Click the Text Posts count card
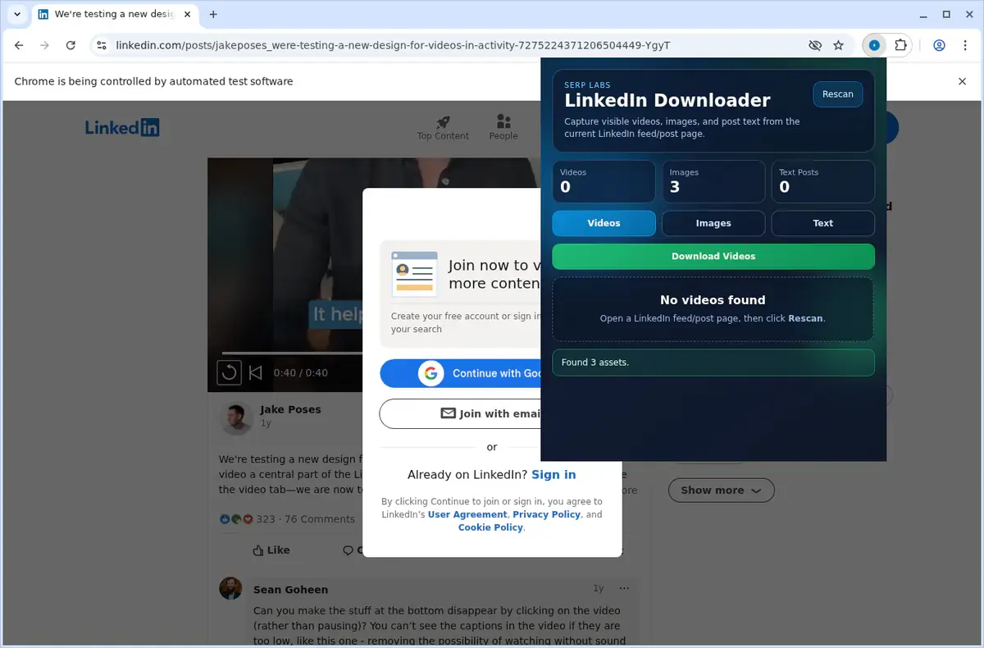984x648 pixels. pos(823,181)
